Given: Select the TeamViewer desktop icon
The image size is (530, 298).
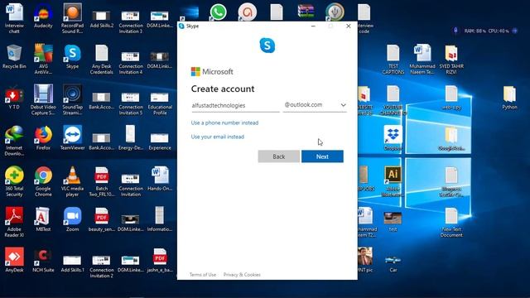Looking at the screenshot, I should point(72,138).
